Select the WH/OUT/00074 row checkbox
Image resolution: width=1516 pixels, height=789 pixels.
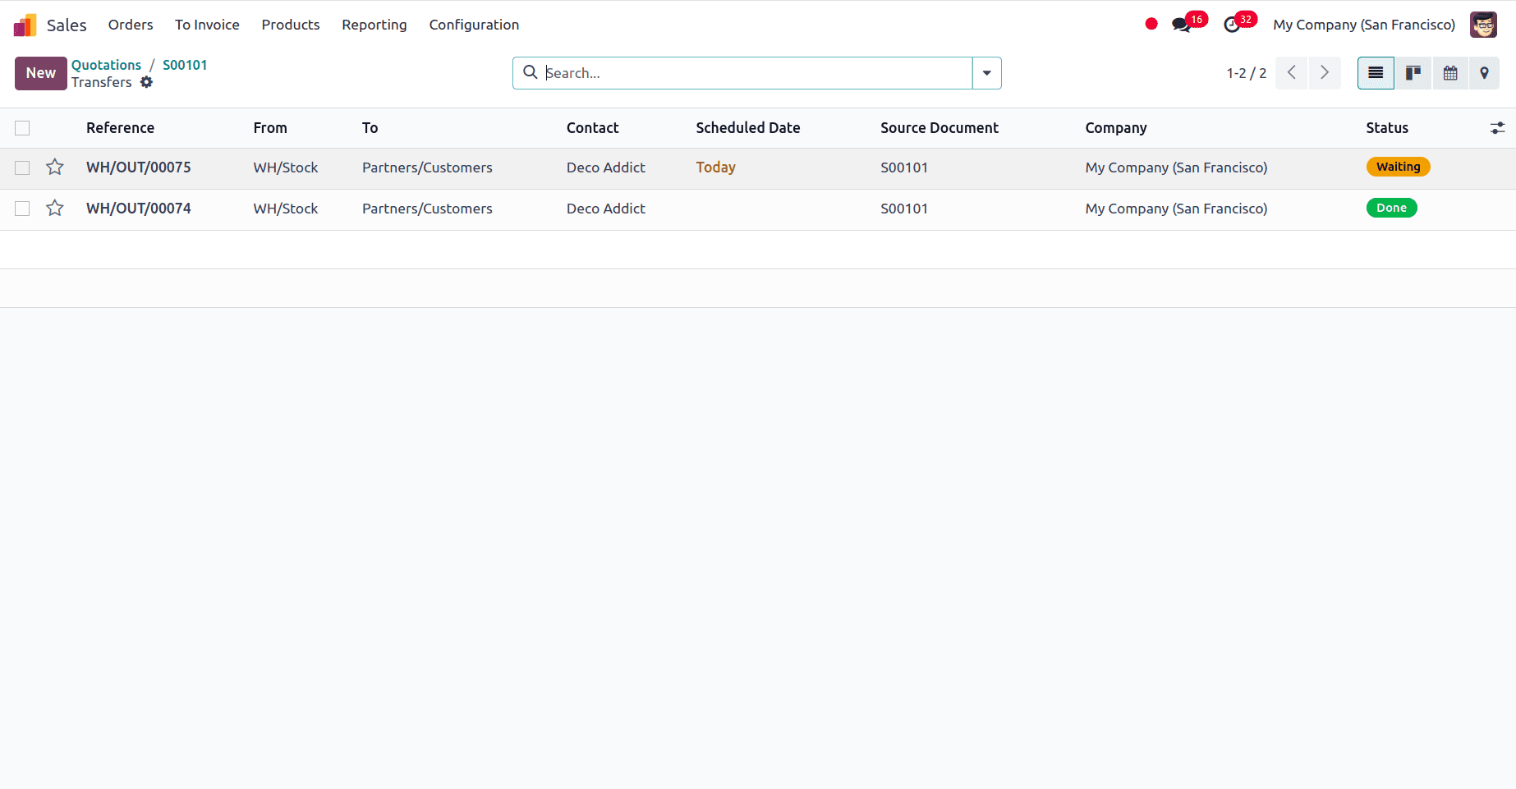[x=22, y=209]
